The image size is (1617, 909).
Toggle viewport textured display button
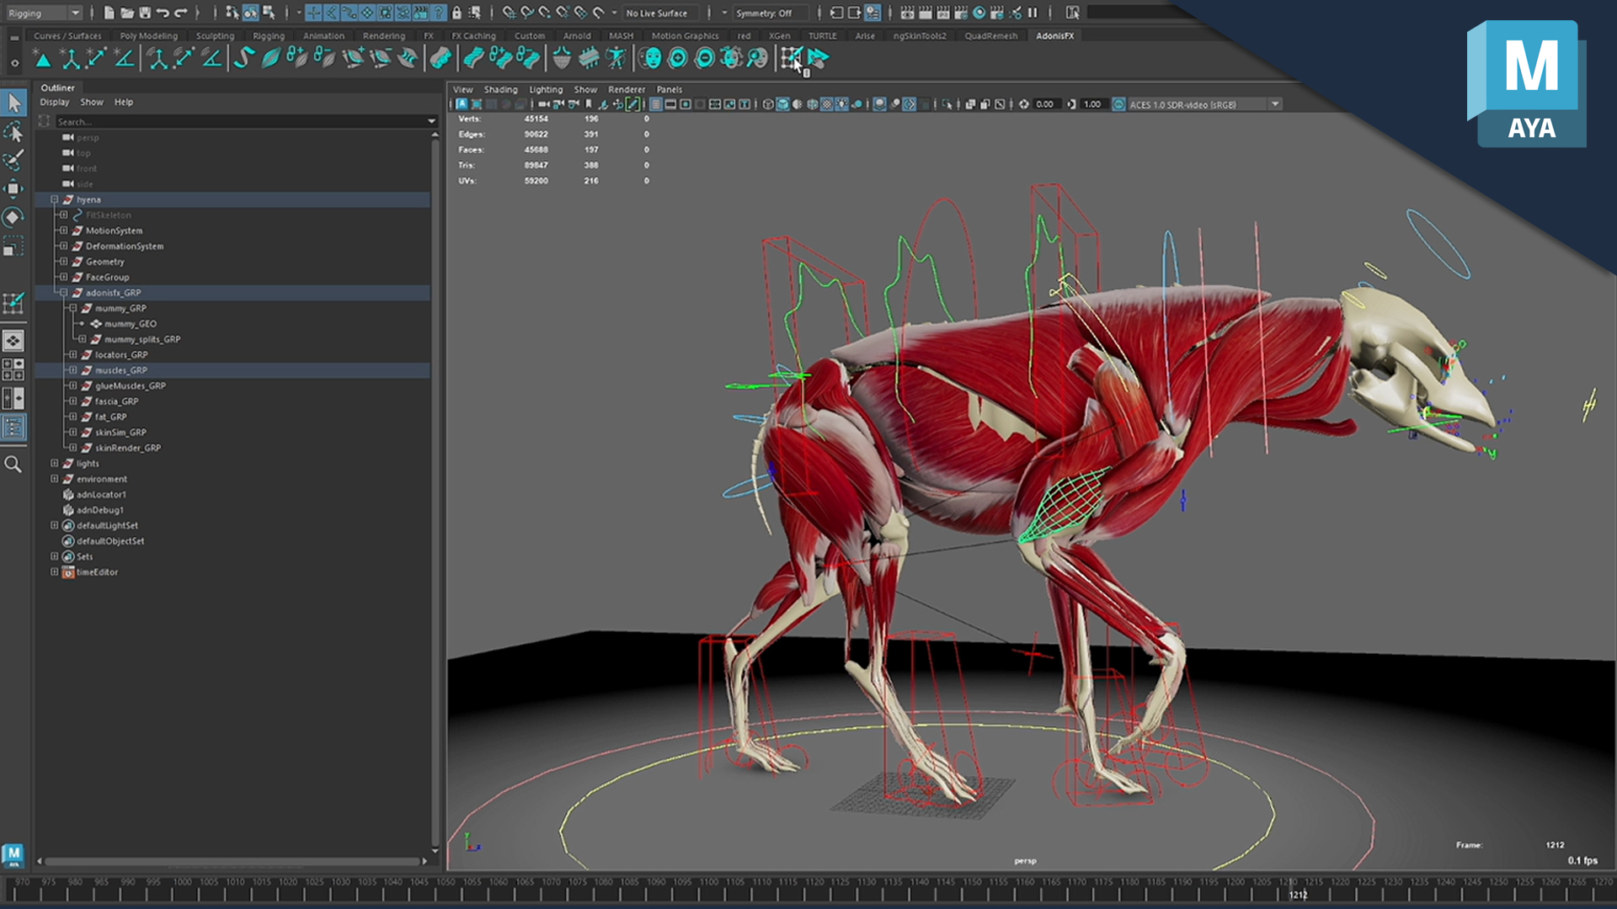[827, 104]
